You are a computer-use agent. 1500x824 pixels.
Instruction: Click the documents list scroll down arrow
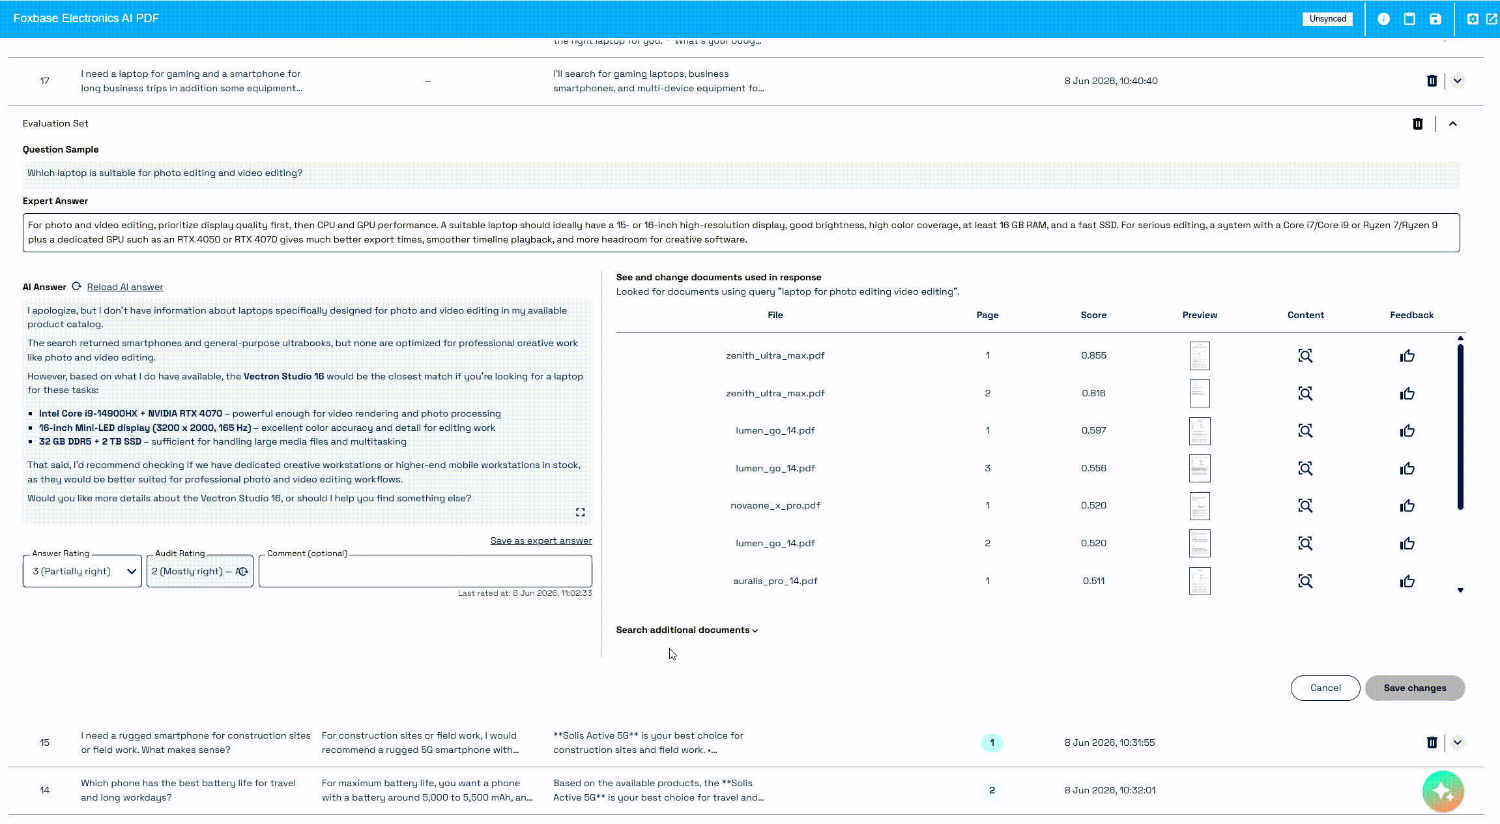[1460, 590]
